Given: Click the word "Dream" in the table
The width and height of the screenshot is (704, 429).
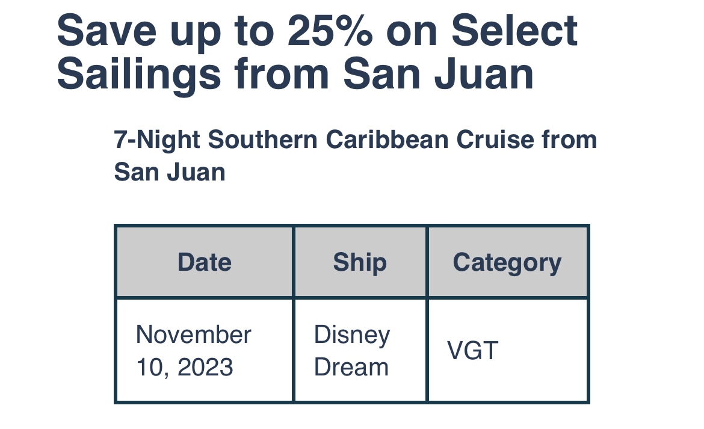Looking at the screenshot, I should (351, 367).
